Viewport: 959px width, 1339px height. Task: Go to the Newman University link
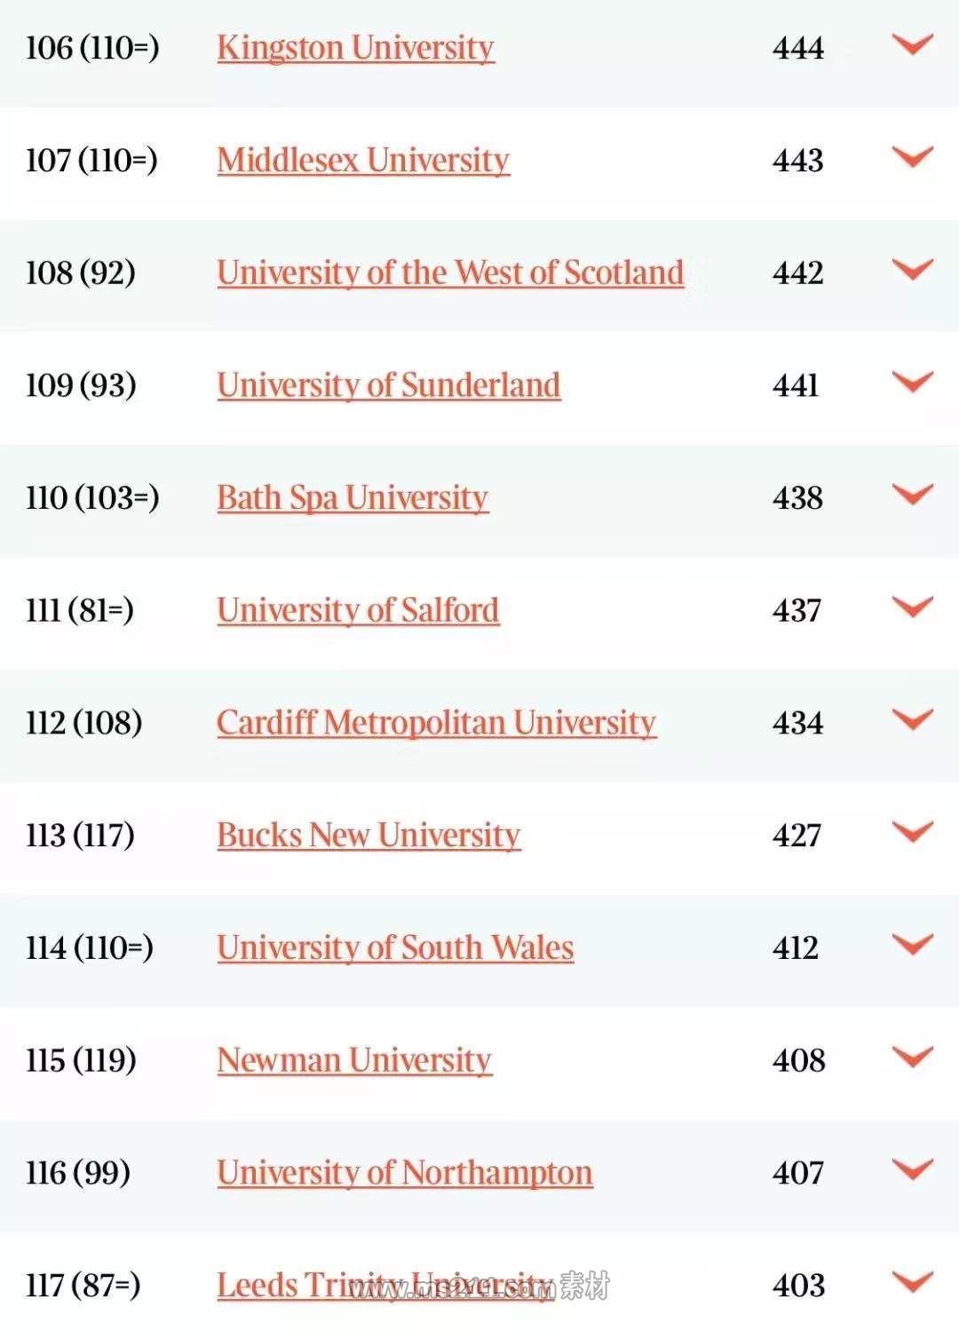[354, 1060]
